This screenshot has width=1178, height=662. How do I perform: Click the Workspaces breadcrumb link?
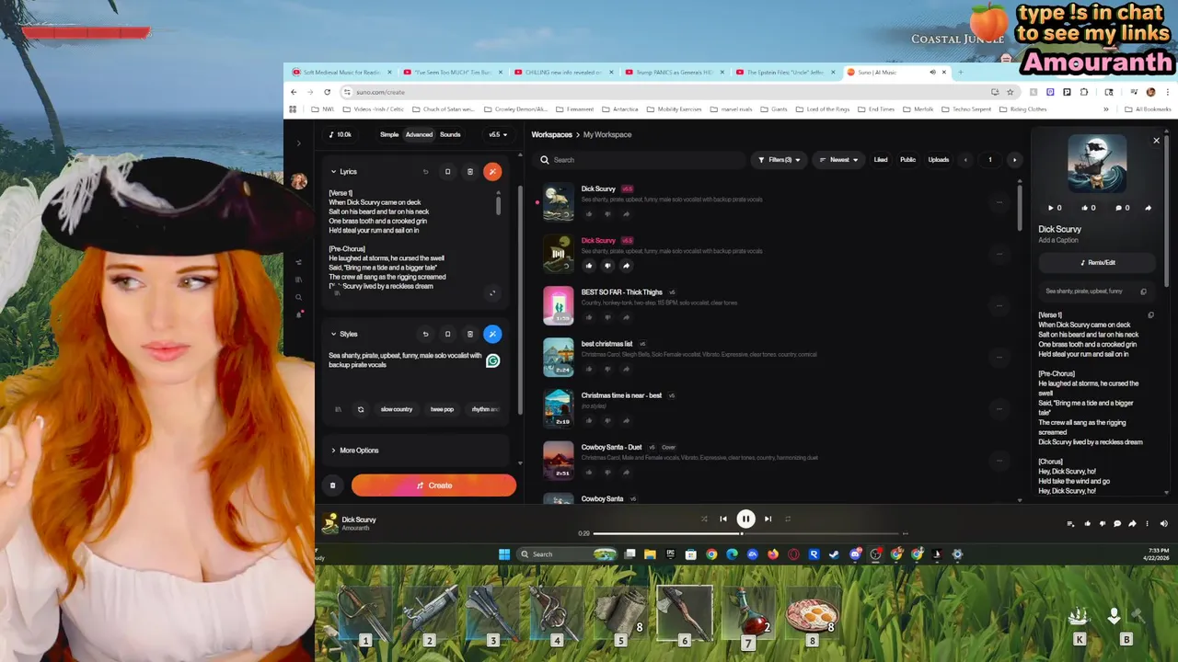pyautogui.click(x=551, y=134)
